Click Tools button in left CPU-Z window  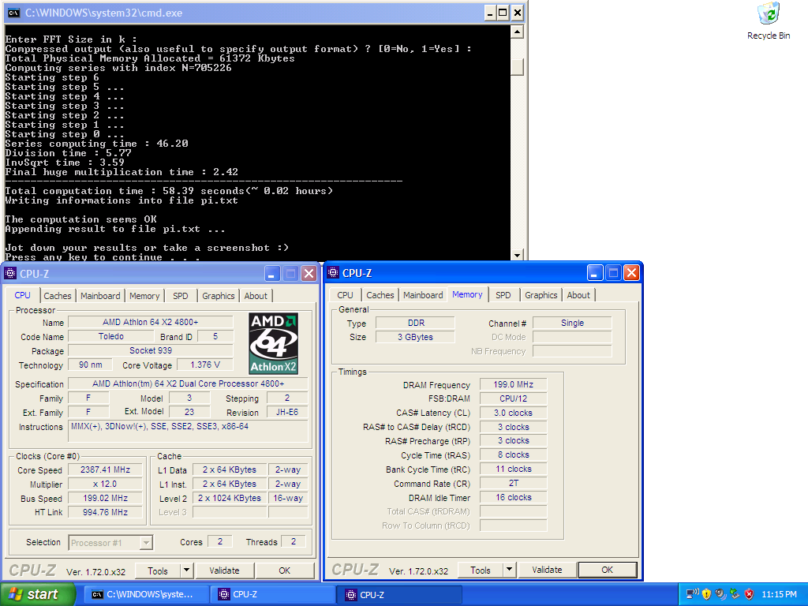point(157,570)
